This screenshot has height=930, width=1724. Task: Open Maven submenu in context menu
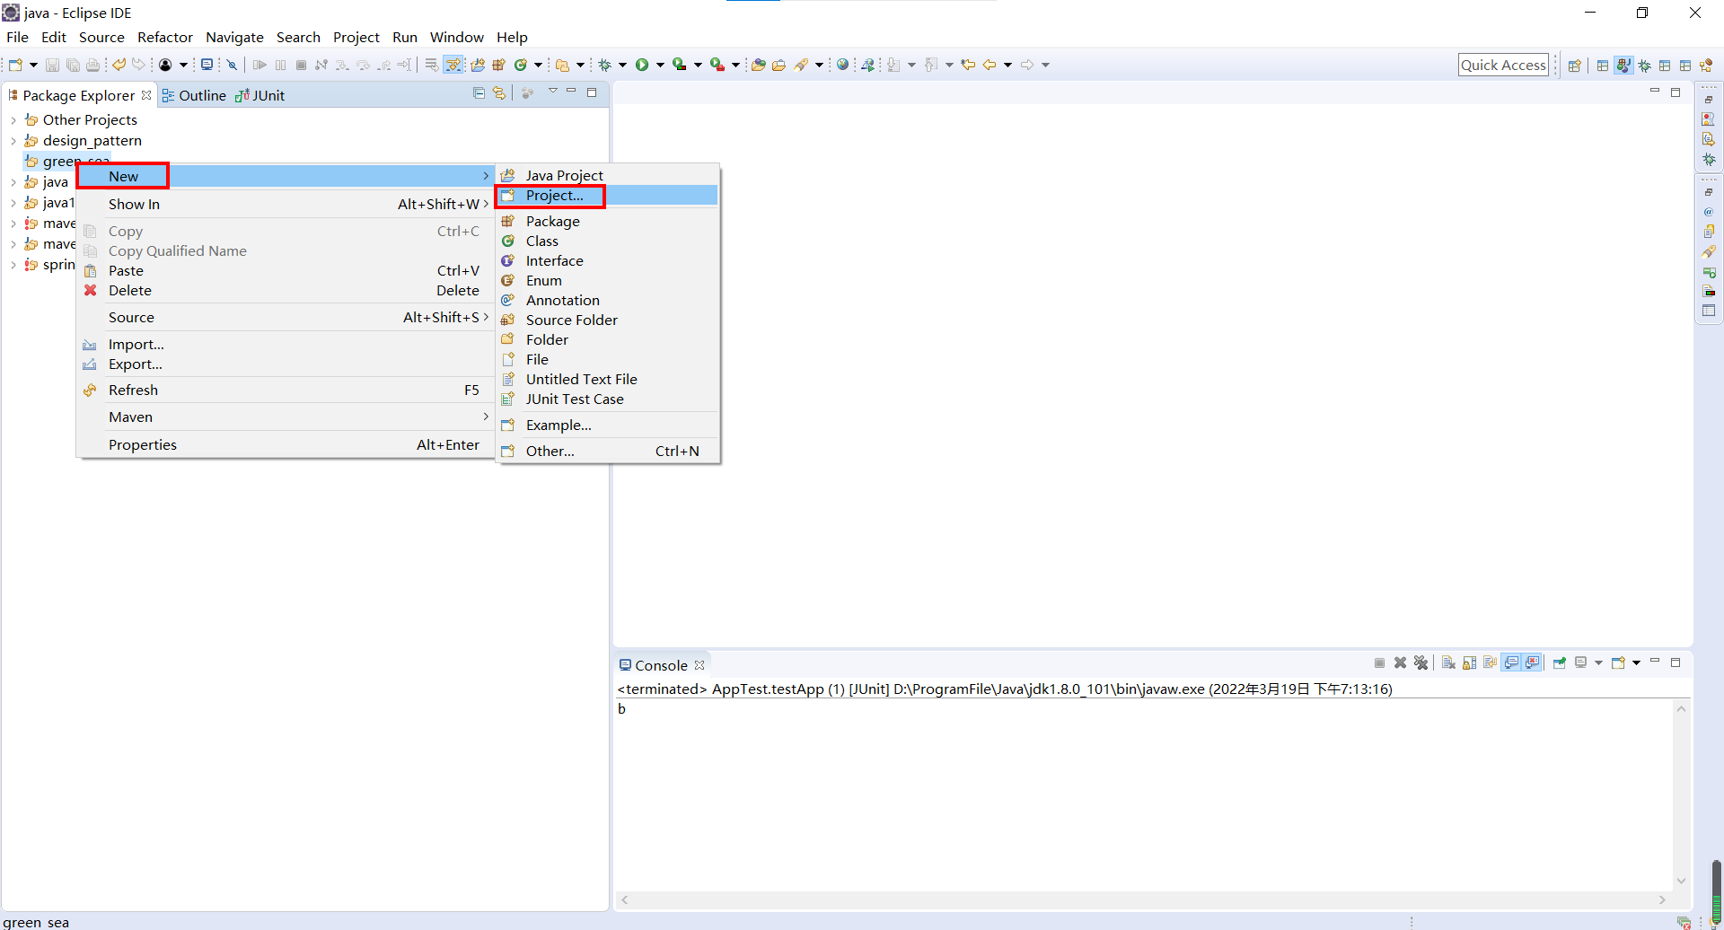(286, 417)
